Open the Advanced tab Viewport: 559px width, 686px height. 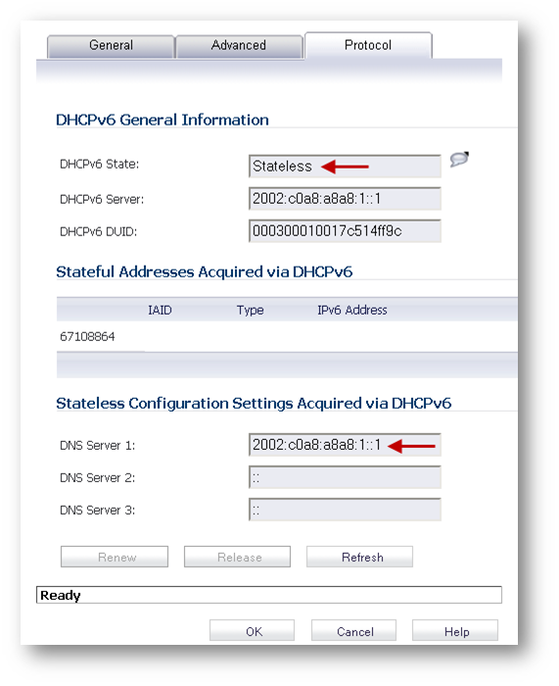[x=239, y=45]
